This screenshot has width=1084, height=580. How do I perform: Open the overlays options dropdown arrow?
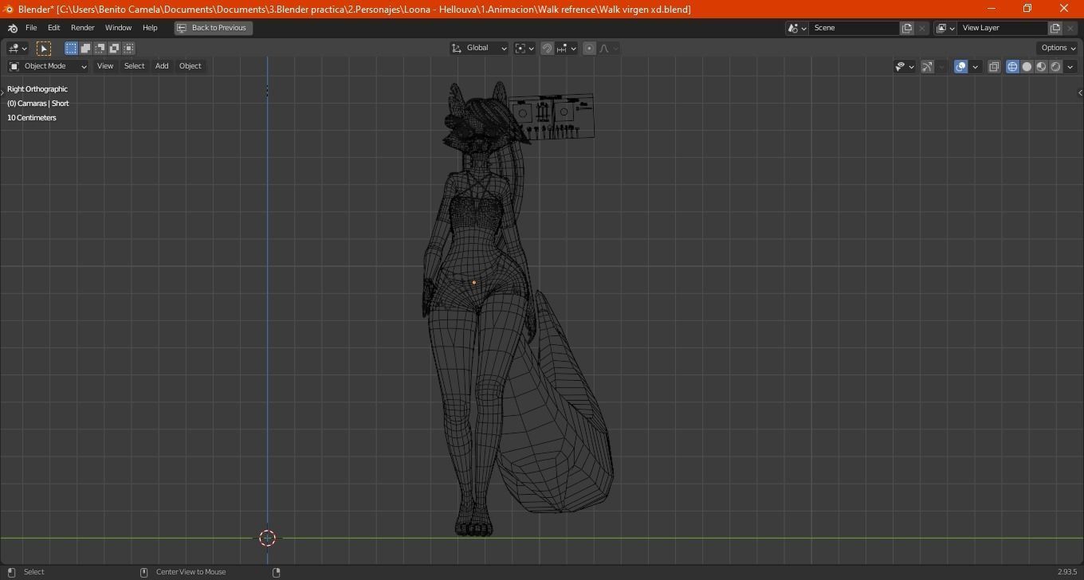(975, 67)
